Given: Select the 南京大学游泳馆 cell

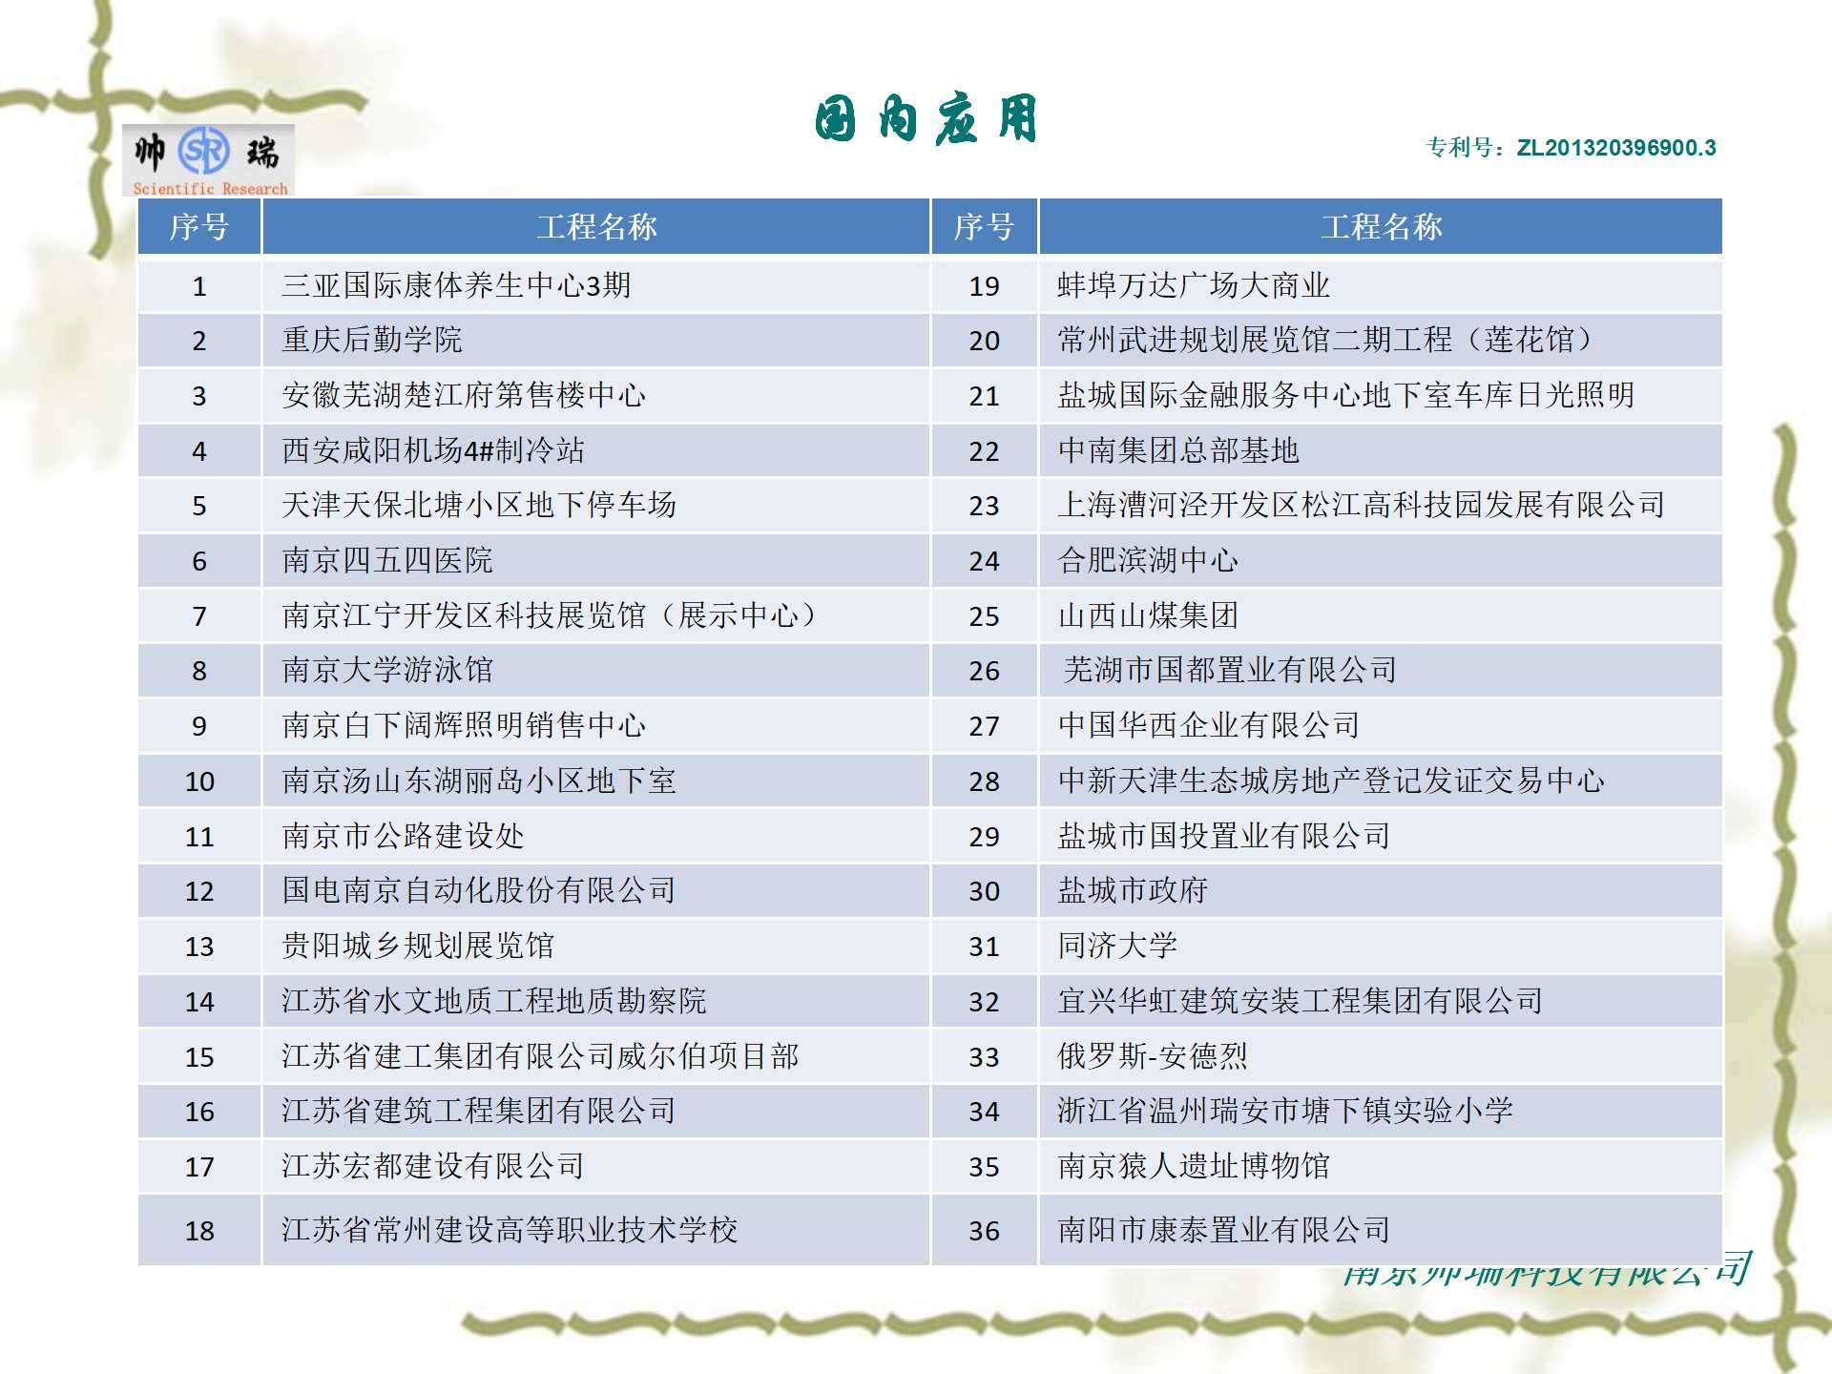Looking at the screenshot, I should tap(596, 671).
